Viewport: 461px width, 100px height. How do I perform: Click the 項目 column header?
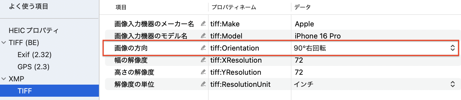tap(121, 7)
